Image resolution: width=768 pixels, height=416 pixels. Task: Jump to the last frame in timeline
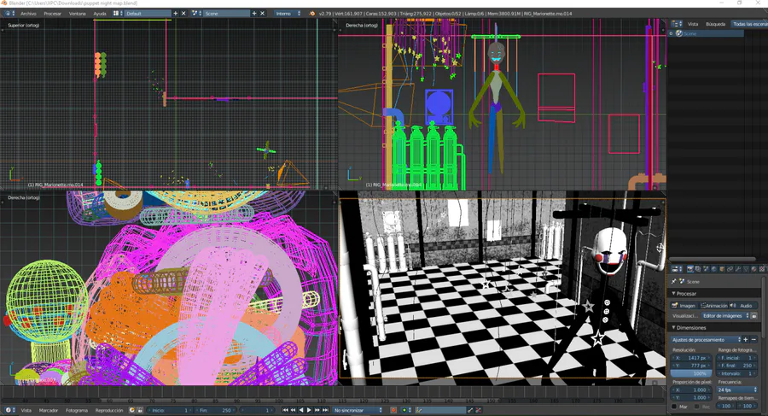click(x=325, y=410)
